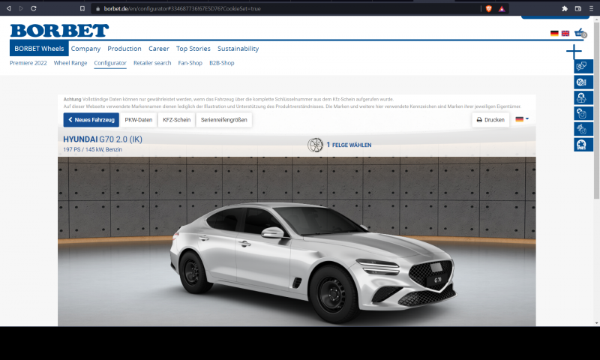This screenshot has height=360, width=600.
Task: Click the wheel sidebar icon below the chat bubbles
Action: [x=583, y=82]
